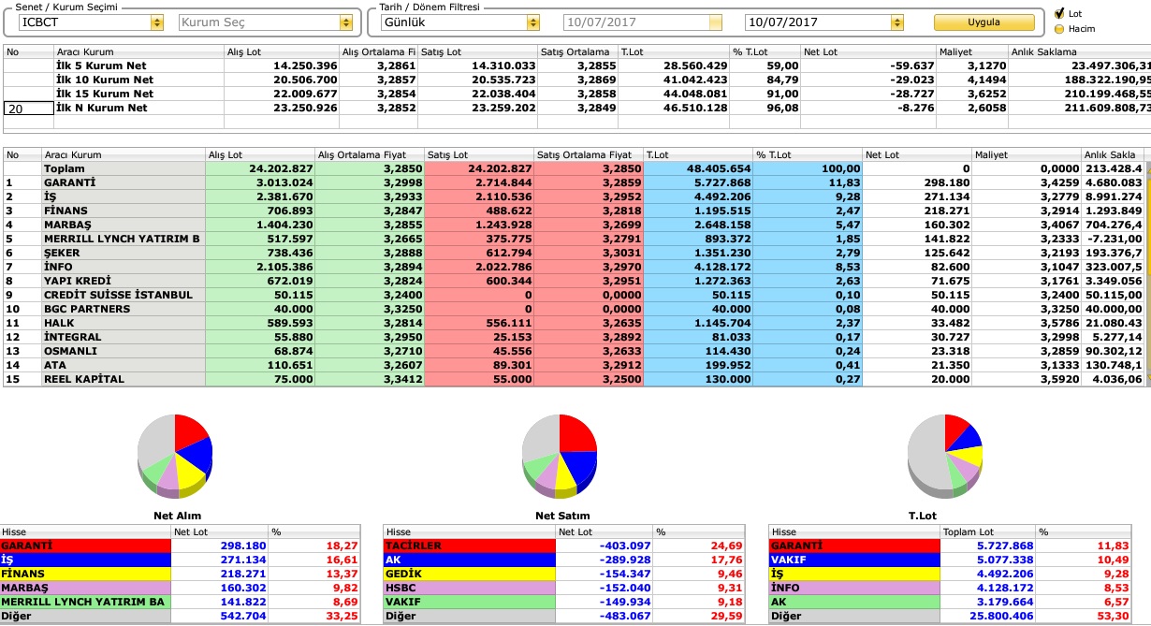Select the REEL KAPİTAL broker row
Image resolution: width=1151 pixels, height=626 pixels.
coord(575,379)
